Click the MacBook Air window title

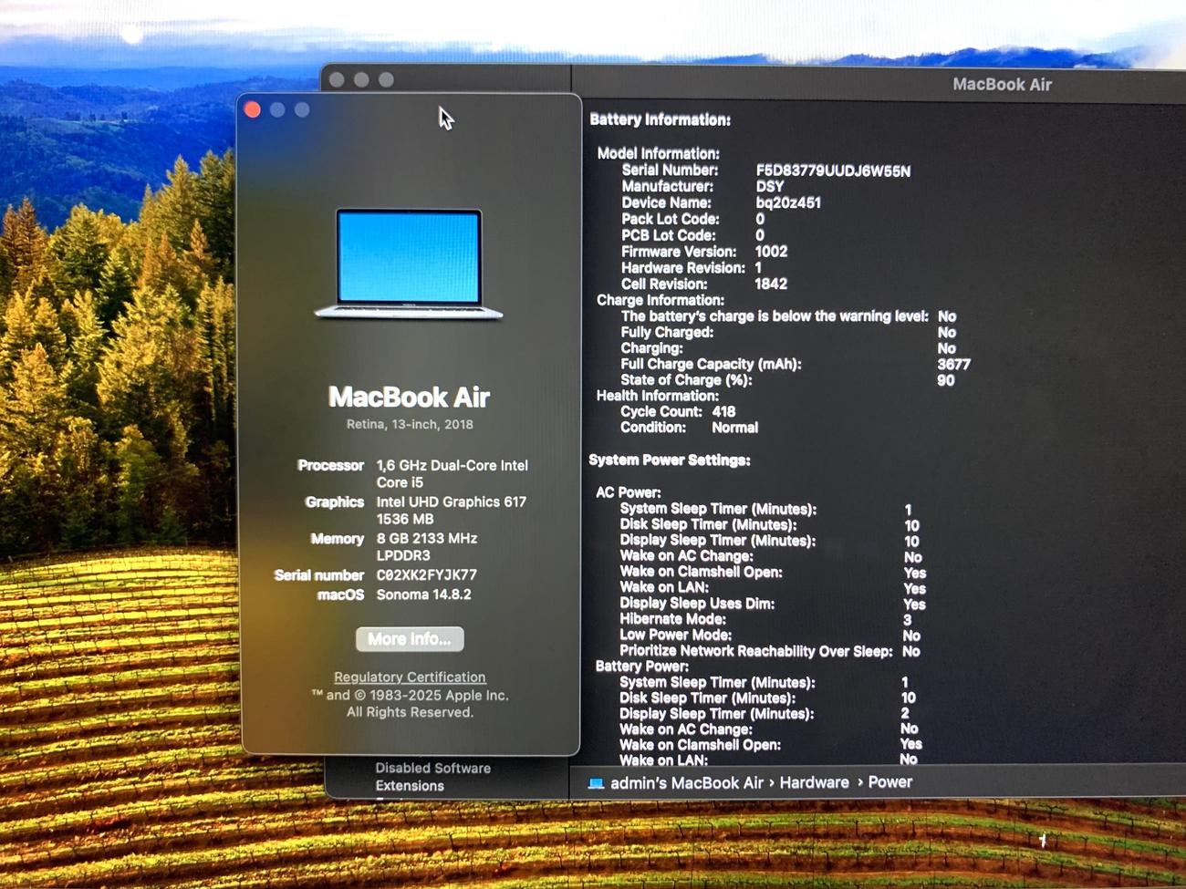pyautogui.click(x=1002, y=85)
